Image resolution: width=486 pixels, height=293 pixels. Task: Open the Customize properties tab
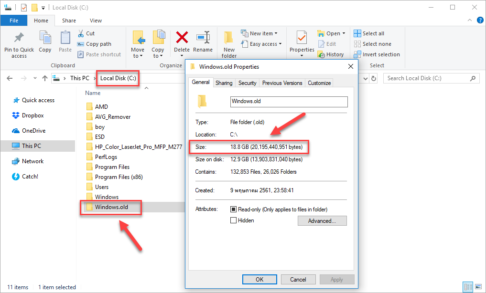click(x=319, y=83)
